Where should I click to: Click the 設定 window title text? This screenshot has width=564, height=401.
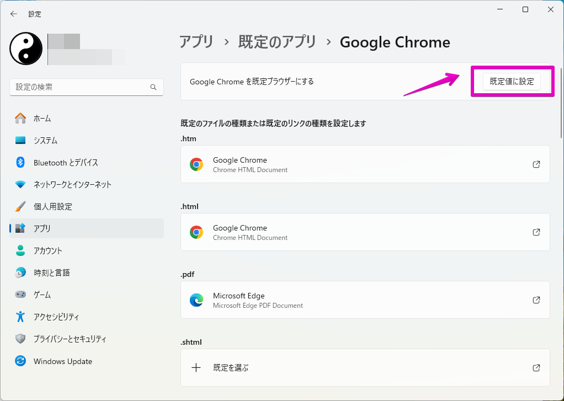pyautogui.click(x=35, y=14)
